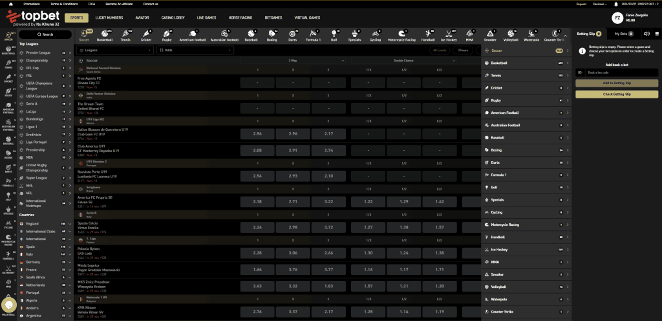Open the UEFA Champions League entry

point(45,85)
